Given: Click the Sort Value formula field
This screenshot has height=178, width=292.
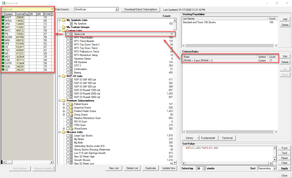Looking at the screenshot, I should (229, 156).
